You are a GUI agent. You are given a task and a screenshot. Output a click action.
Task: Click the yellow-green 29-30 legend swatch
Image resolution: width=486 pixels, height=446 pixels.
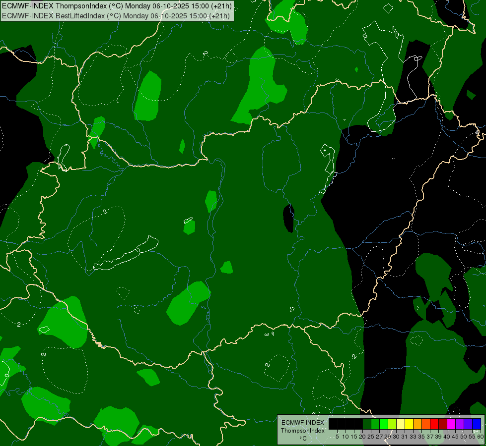point(392,424)
